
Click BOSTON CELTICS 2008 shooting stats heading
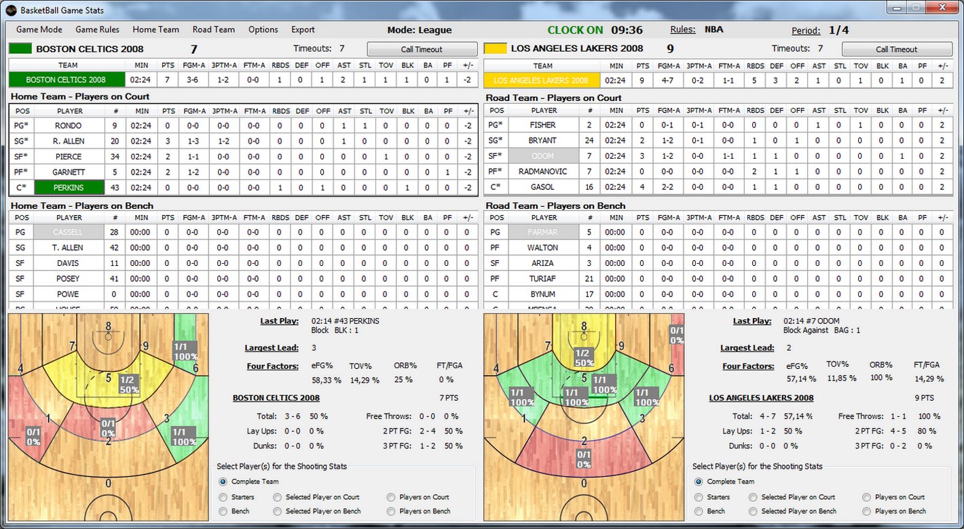[x=276, y=398]
